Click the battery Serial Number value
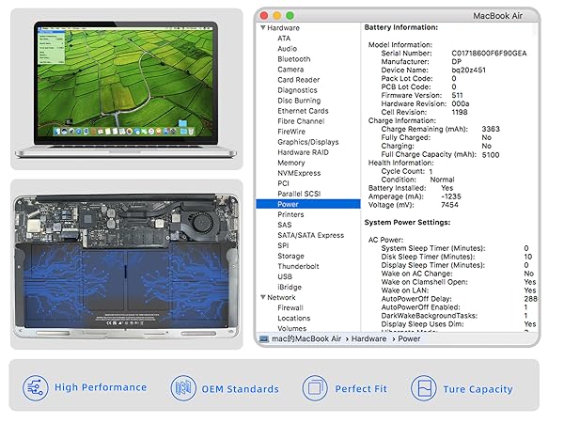This screenshot has height=423, width=564. 489,54
